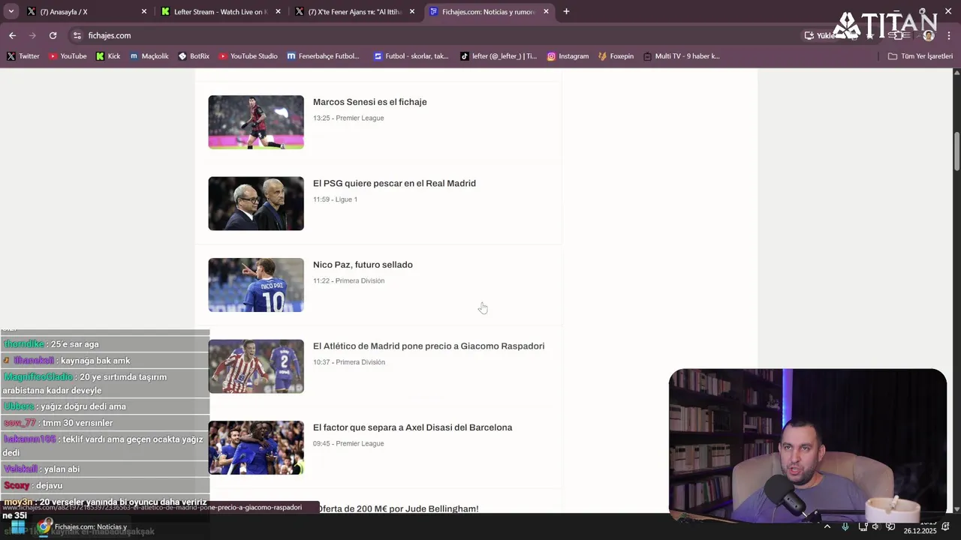The image size is (961, 540).
Task: Click Chrome taskbar item Fichajes.com
Action: tap(83, 526)
